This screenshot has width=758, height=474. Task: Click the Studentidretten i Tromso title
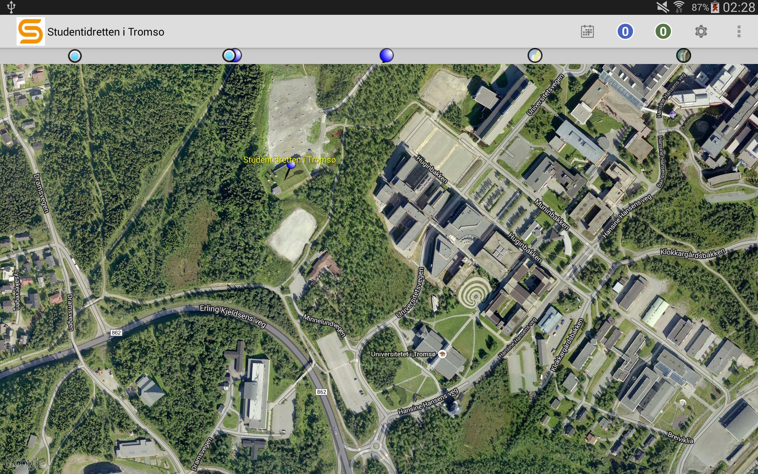click(106, 32)
